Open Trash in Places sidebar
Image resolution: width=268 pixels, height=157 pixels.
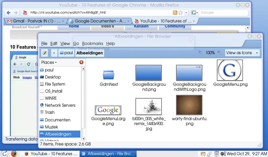pyautogui.click(x=60, y=112)
